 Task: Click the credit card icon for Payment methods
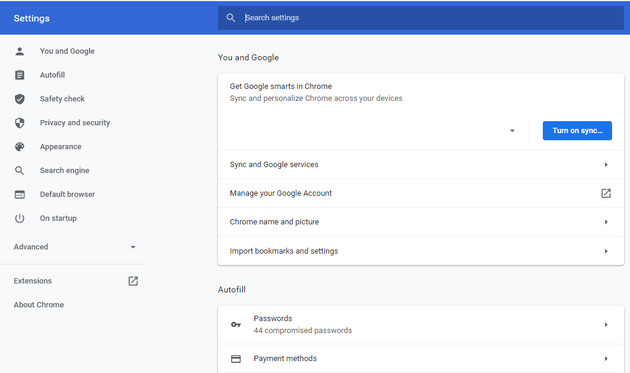pyautogui.click(x=236, y=359)
